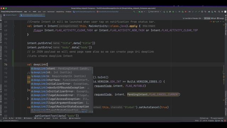Open the App Inspection tool window tab
The image size is (227, 128).
75,118
